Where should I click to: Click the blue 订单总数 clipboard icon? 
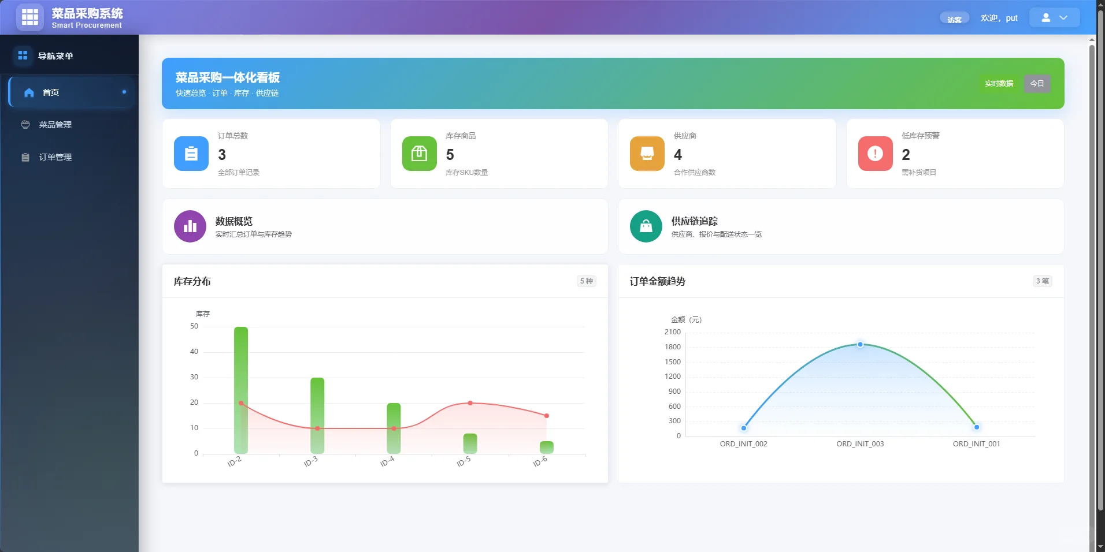[191, 154]
